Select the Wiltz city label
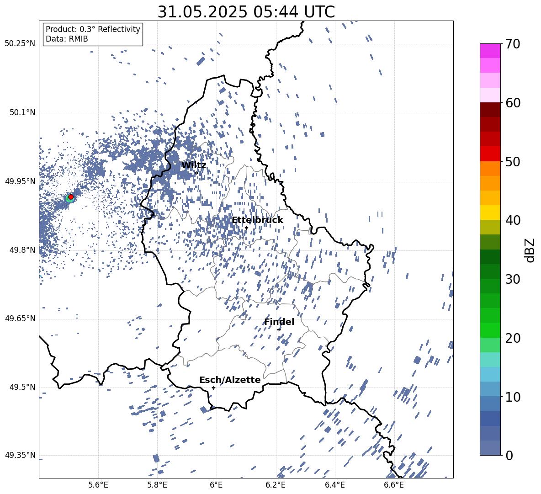The image size is (541, 494). point(194,165)
